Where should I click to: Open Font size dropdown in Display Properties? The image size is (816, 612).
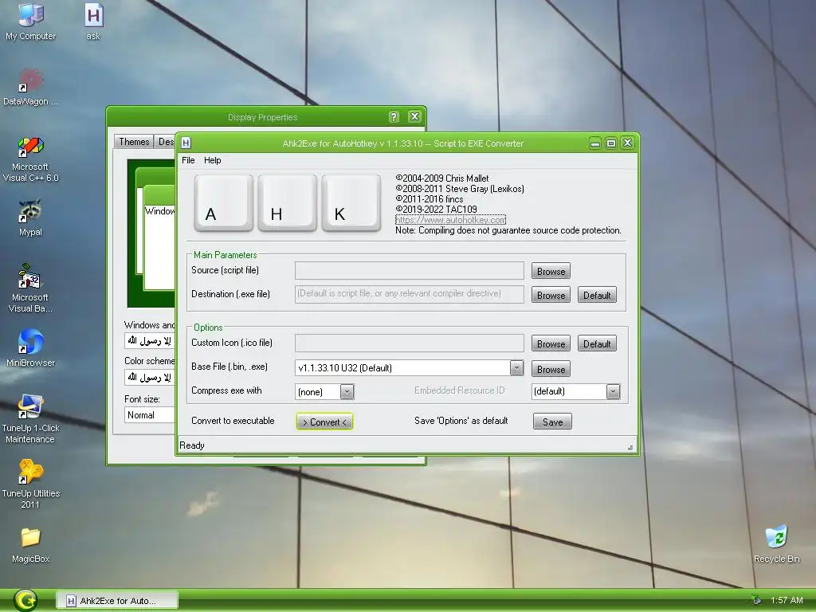click(x=150, y=414)
